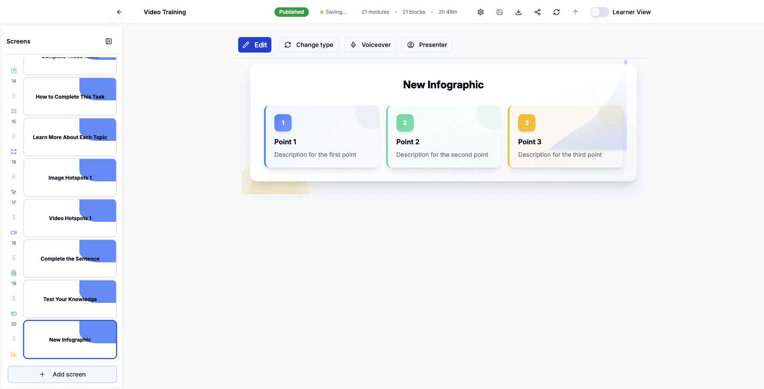764x389 pixels.
Task: Collapse the Screens panel
Action: [x=109, y=41]
